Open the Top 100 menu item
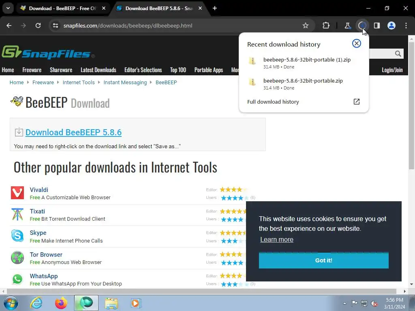This screenshot has width=415, height=311. [178, 70]
